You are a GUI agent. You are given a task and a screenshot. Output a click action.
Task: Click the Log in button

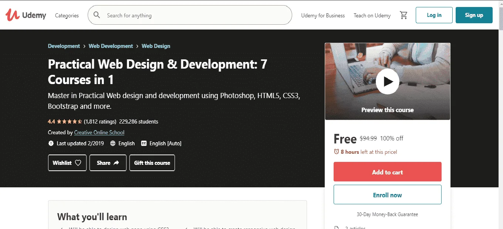[x=434, y=15]
